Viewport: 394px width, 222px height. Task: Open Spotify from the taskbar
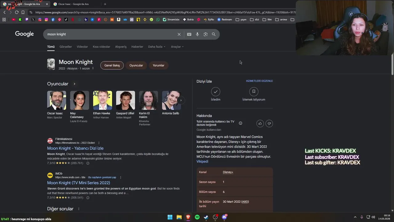click(x=197, y=217)
